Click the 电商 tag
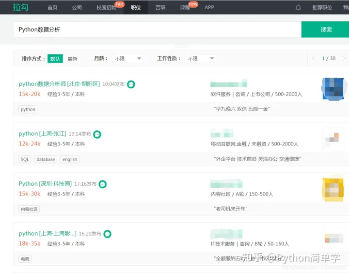Viewport: 349px width, 273px height. (x=25, y=259)
